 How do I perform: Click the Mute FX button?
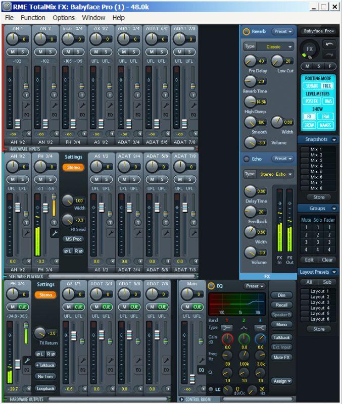tap(282, 358)
